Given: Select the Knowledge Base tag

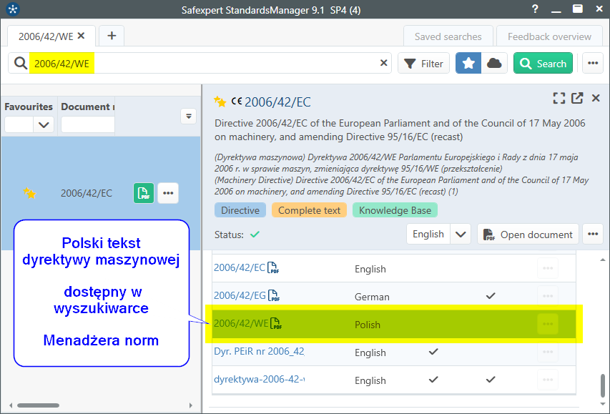Looking at the screenshot, I should click(395, 210).
